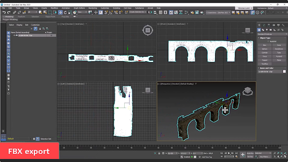Collapse the Name and Color rollout
This screenshot has width=288, height=162.
point(266,68)
